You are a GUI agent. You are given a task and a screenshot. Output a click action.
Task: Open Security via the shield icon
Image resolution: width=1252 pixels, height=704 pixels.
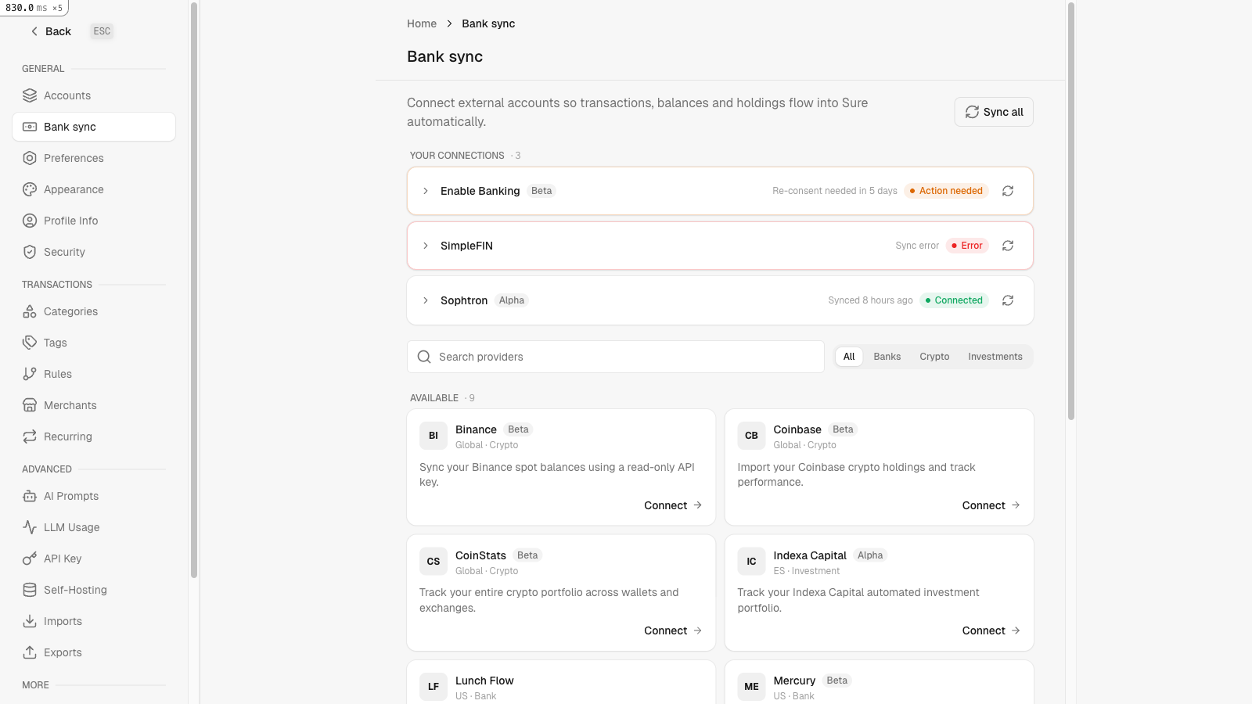(x=30, y=252)
